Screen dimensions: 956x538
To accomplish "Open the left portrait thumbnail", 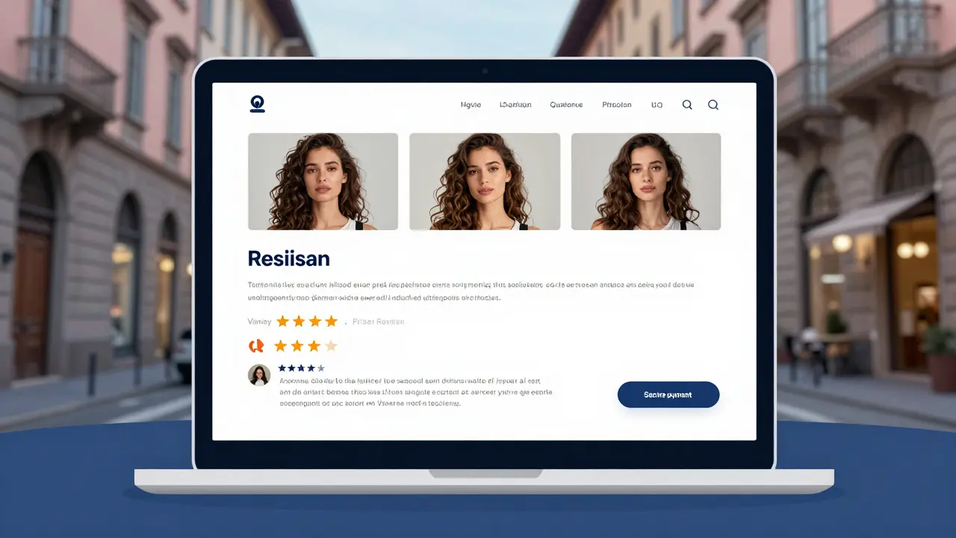I will 323,182.
